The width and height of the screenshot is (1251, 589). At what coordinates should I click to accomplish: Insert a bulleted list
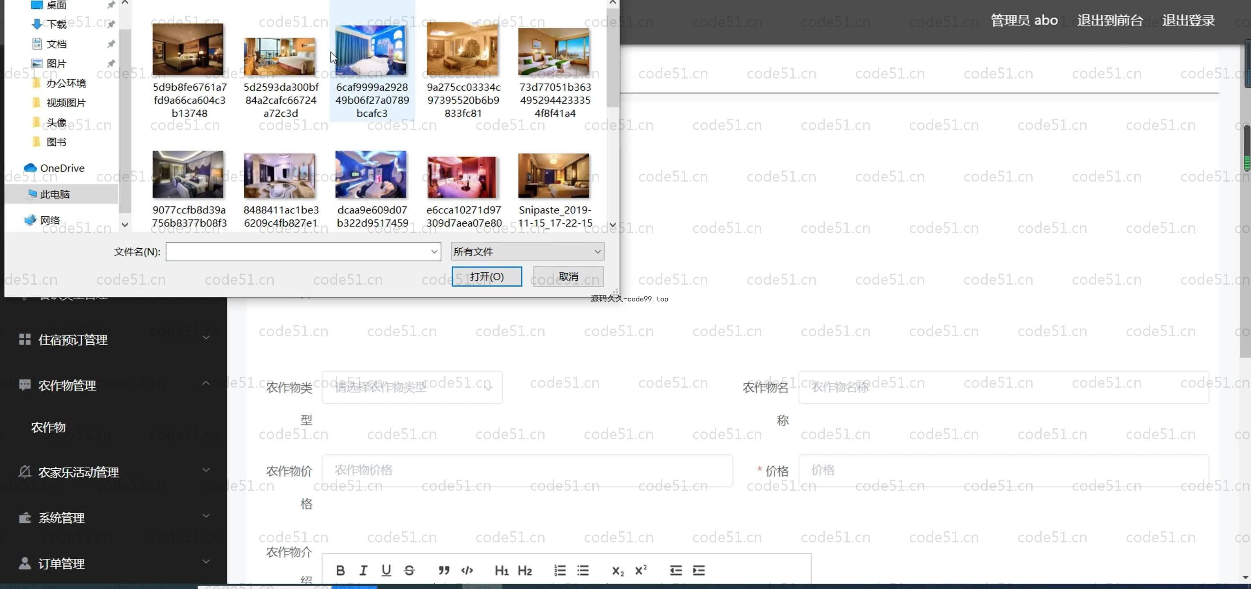coord(583,570)
